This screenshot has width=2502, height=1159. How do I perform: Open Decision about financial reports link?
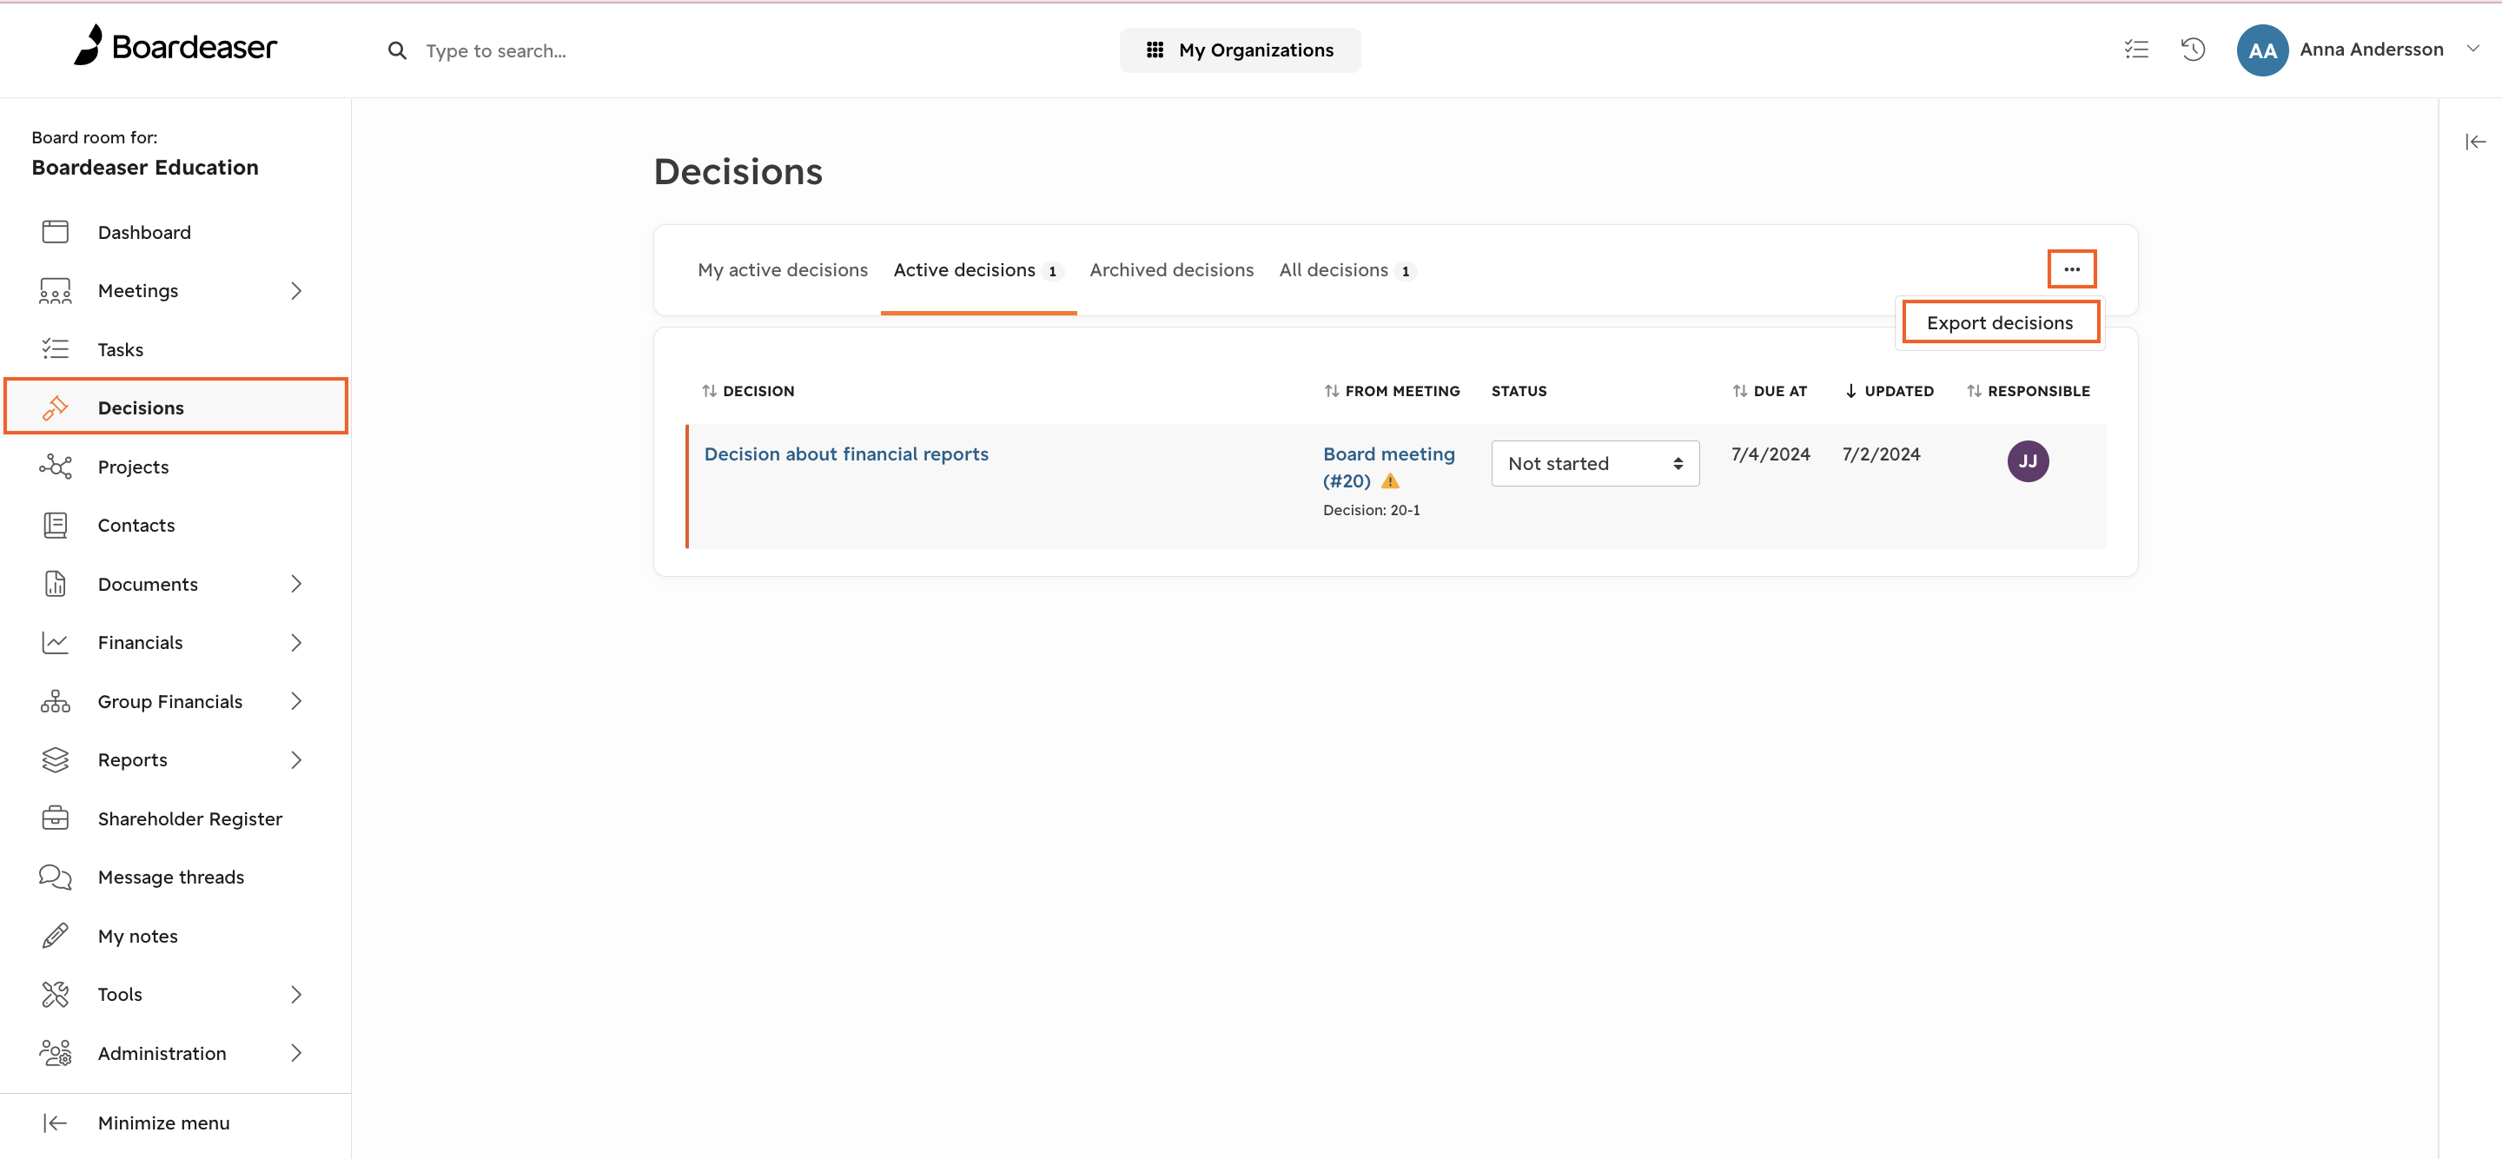pos(846,454)
